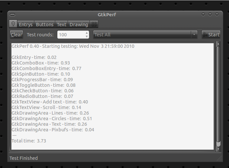Screen dimensions: 229x168
Task: Open the Text tab
Action: click(x=61, y=25)
